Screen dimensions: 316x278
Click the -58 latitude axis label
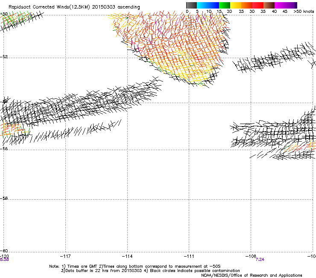tap(4, 198)
